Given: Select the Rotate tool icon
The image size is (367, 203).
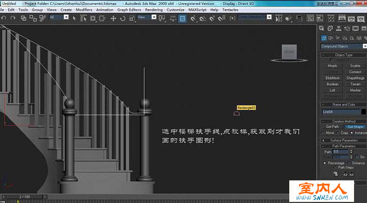Looking at the screenshot, I should [123, 18].
